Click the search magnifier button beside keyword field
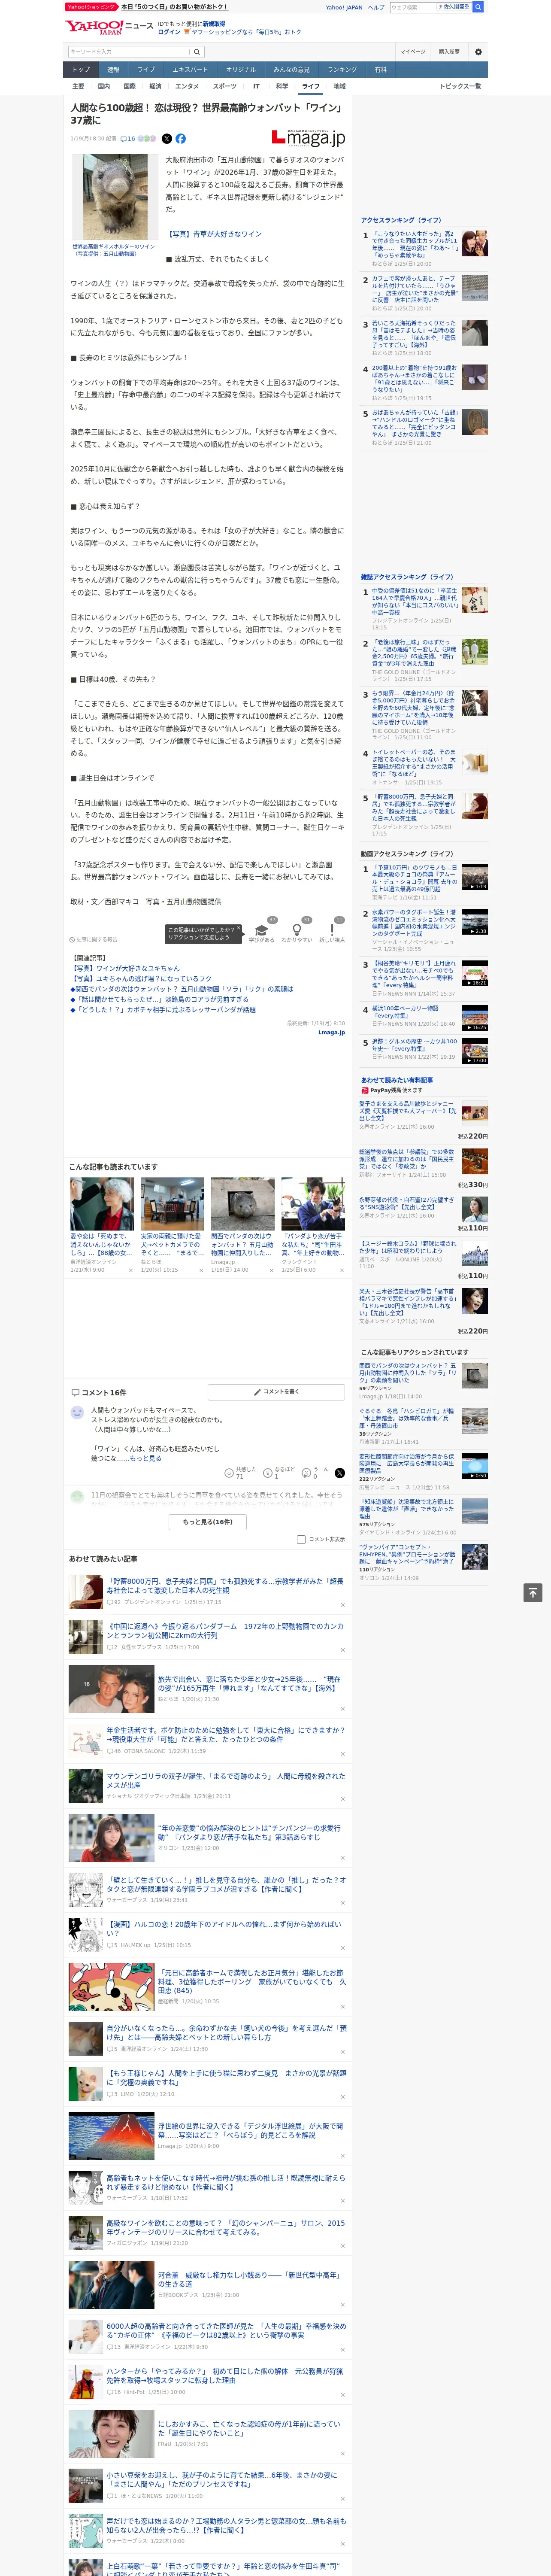Viewport: 551px width, 2576px height. pos(197,52)
